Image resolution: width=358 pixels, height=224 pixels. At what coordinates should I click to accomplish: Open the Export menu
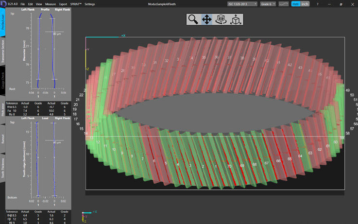(63, 4)
